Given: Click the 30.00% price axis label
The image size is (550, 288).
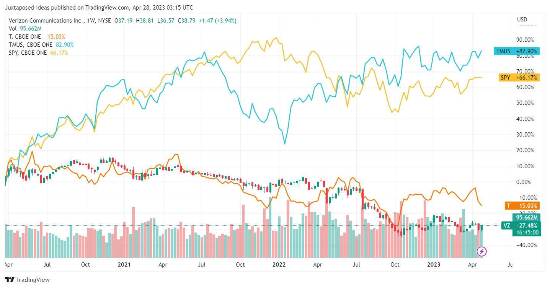Looking at the screenshot, I should coord(525,135).
